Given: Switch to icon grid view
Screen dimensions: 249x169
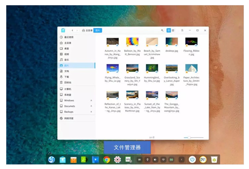Looking at the screenshot, I should [x=168, y=30].
